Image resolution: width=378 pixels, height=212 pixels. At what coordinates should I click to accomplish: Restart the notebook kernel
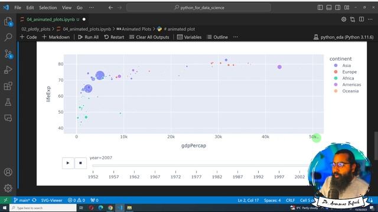(x=114, y=37)
